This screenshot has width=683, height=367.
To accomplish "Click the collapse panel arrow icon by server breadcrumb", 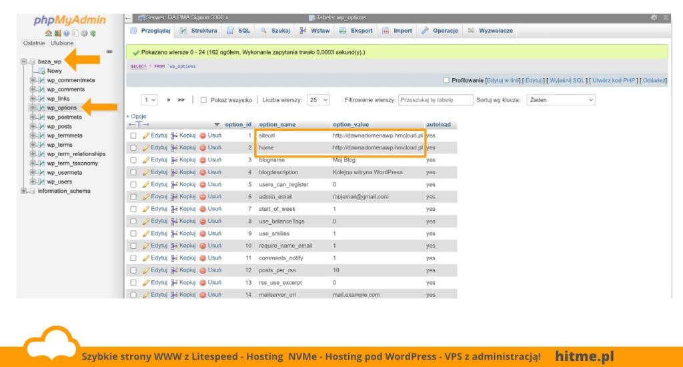I will [128, 18].
